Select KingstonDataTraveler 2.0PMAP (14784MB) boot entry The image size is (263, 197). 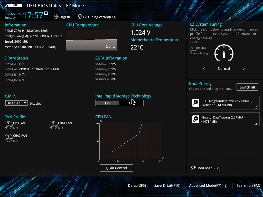click(225, 119)
